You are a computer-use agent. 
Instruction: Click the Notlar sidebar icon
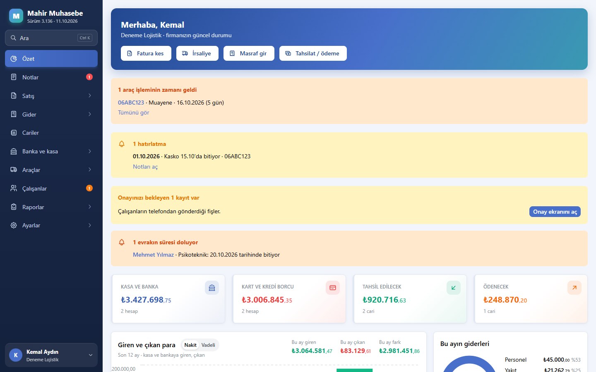tap(14, 77)
